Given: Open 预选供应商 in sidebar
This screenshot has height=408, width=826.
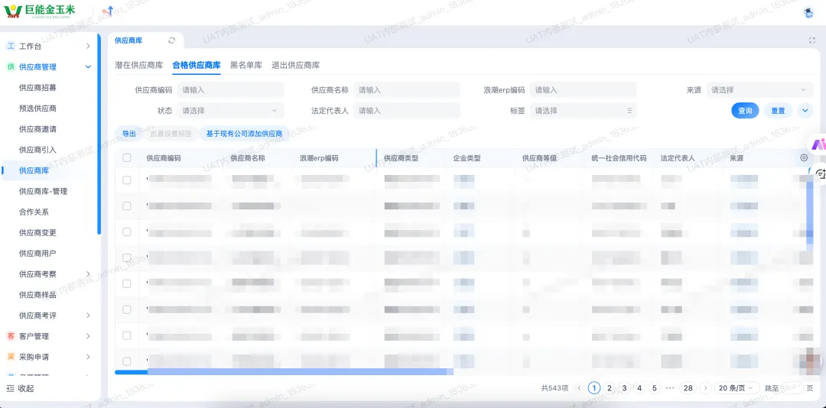Looking at the screenshot, I should (38, 108).
